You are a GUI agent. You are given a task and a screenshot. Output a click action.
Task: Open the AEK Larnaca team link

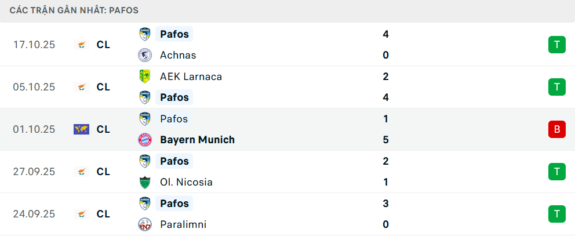click(x=191, y=77)
